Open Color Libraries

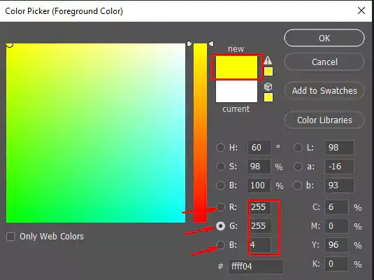pos(324,120)
